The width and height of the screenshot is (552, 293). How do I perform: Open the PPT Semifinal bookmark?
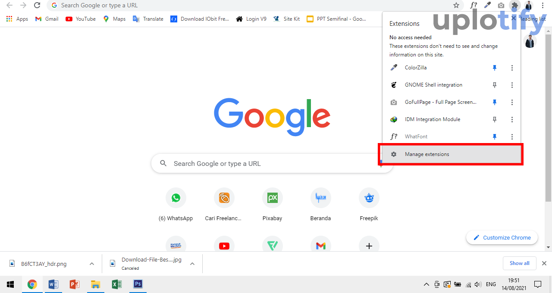pyautogui.click(x=336, y=19)
